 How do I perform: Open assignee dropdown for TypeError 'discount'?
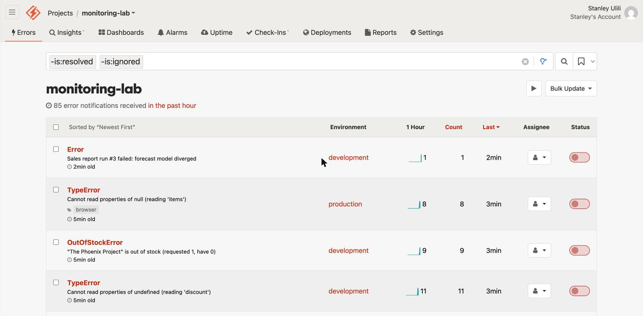click(539, 291)
